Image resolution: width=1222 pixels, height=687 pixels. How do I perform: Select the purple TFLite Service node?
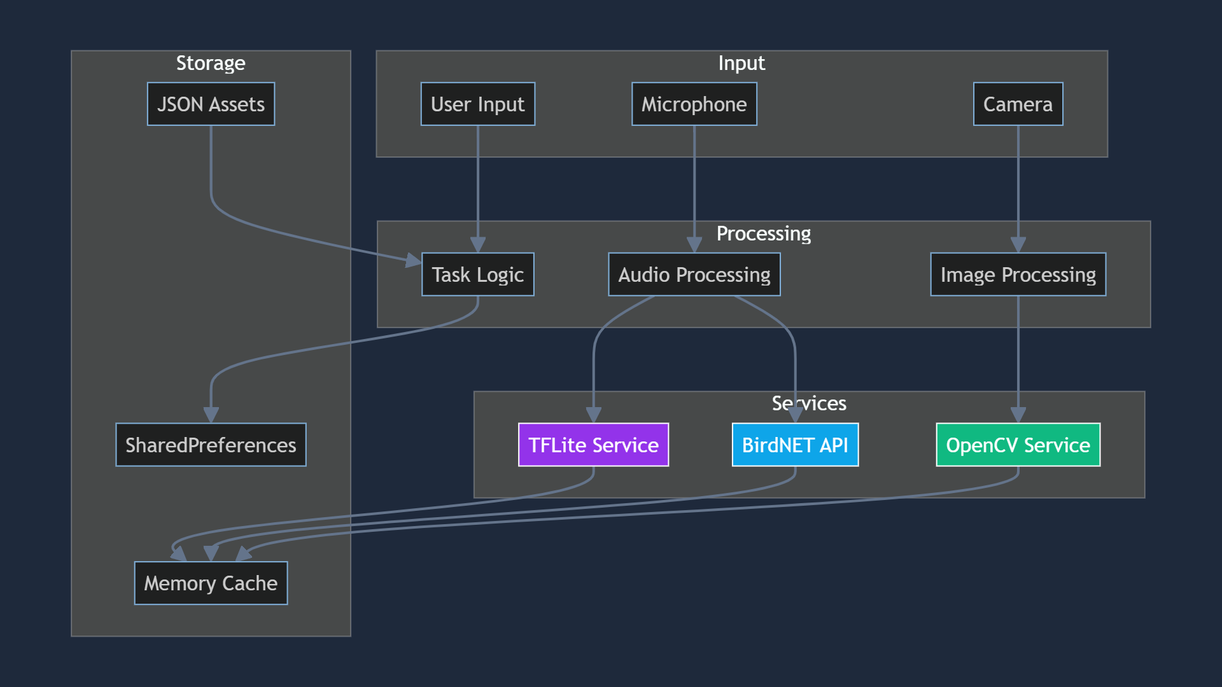click(x=593, y=445)
